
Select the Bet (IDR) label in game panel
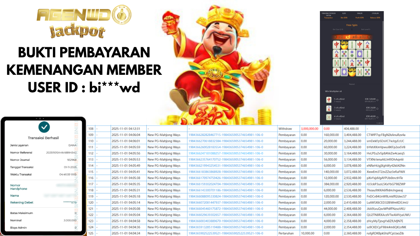[x=344, y=17]
